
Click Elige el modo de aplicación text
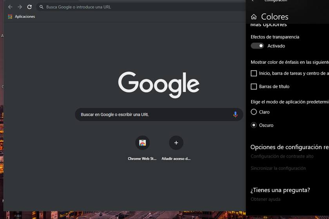tap(290, 102)
